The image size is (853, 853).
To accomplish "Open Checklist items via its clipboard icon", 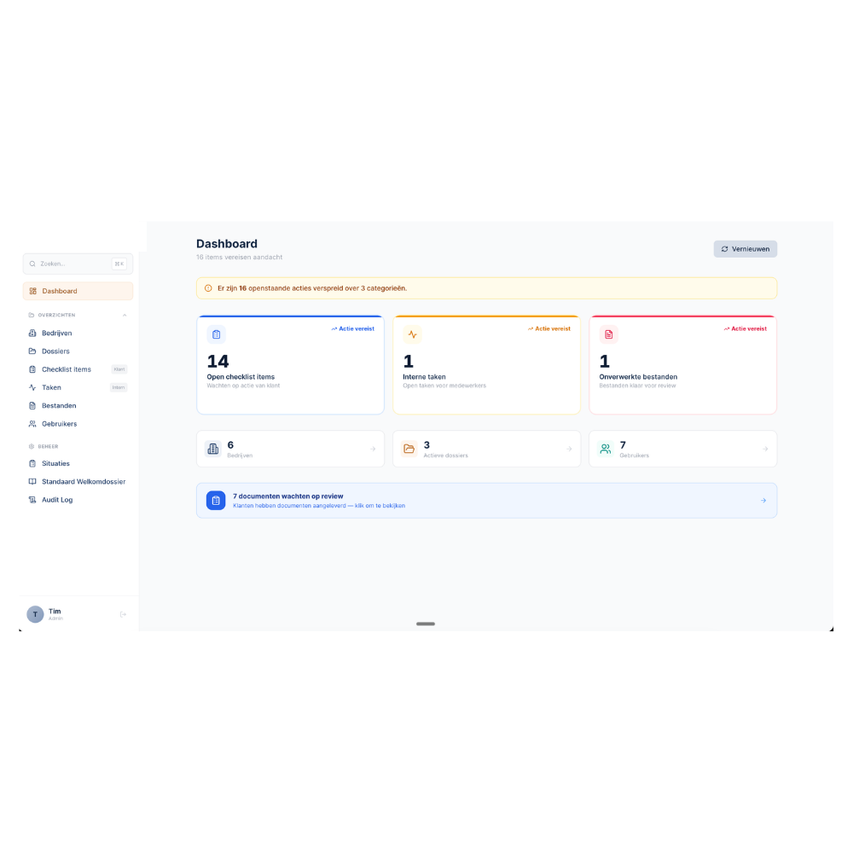I will (34, 368).
